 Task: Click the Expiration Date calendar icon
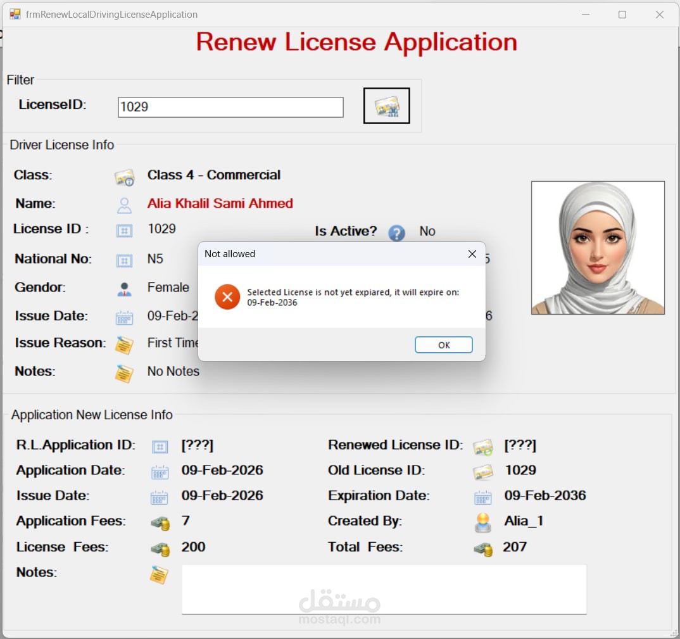(482, 497)
